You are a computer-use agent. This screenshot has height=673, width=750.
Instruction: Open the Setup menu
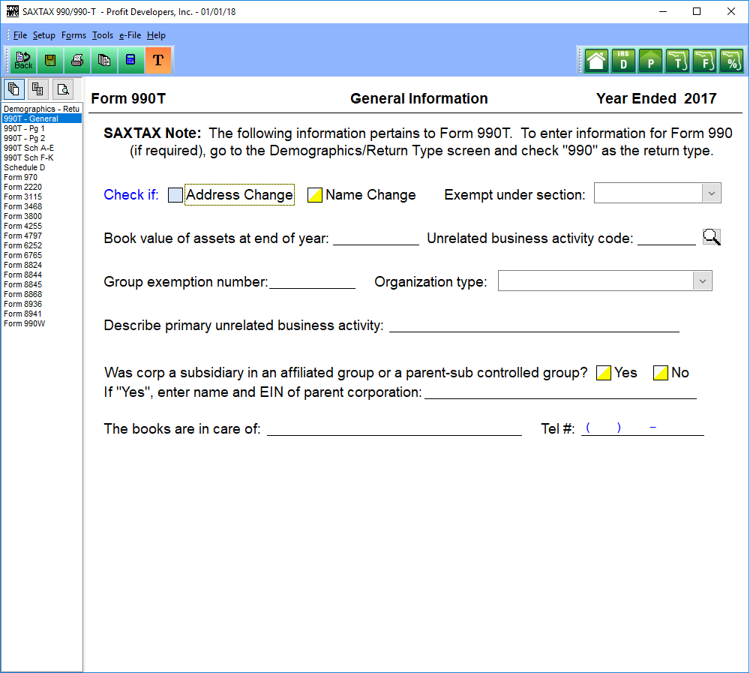[44, 35]
